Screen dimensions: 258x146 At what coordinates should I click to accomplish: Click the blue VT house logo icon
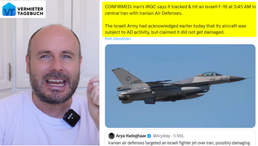point(9,9)
